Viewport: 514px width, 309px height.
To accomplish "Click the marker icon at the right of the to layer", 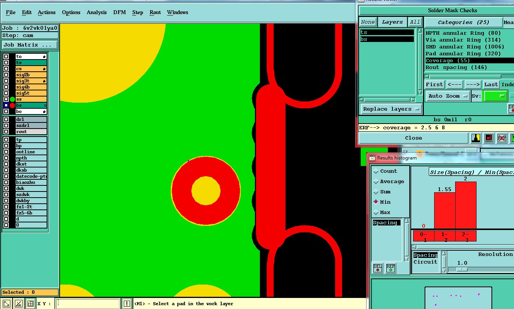I will pos(45,56).
